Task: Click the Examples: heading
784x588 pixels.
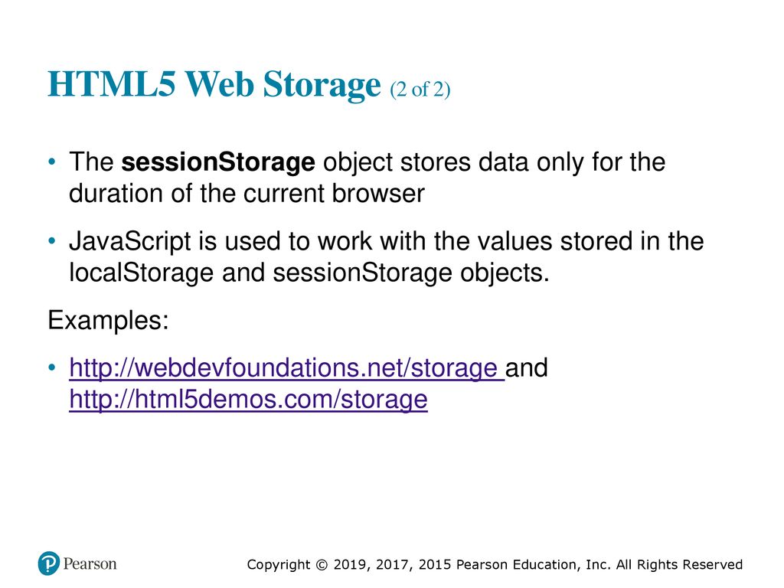Action: pyautogui.click(x=109, y=320)
